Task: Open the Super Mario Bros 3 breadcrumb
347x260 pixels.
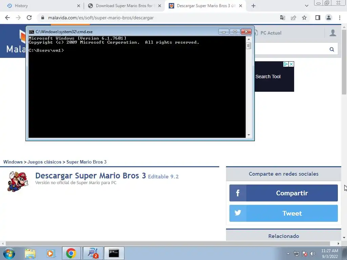Action: 86,162
